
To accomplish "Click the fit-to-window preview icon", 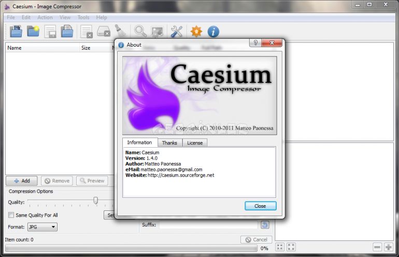I will pyautogui.click(x=280, y=247).
